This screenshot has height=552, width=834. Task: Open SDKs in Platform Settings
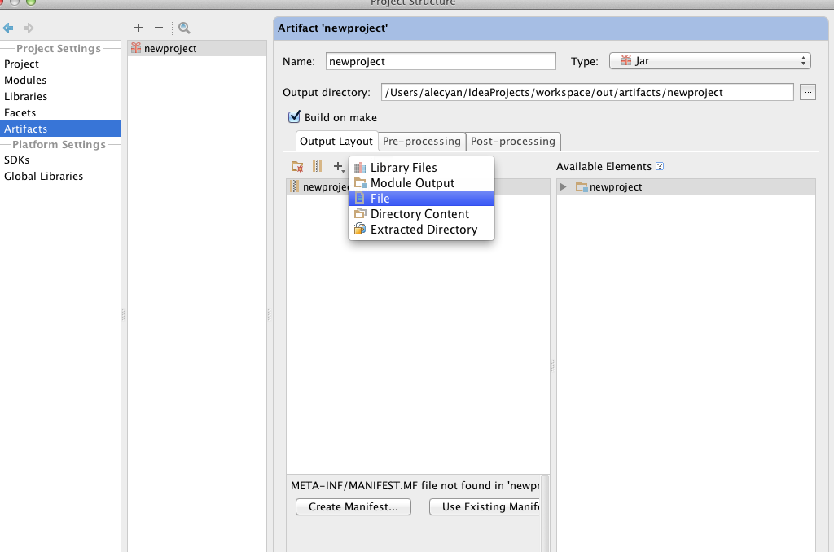point(60,160)
